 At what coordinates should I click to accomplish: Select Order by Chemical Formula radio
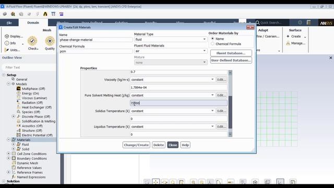pyautogui.click(x=212, y=44)
